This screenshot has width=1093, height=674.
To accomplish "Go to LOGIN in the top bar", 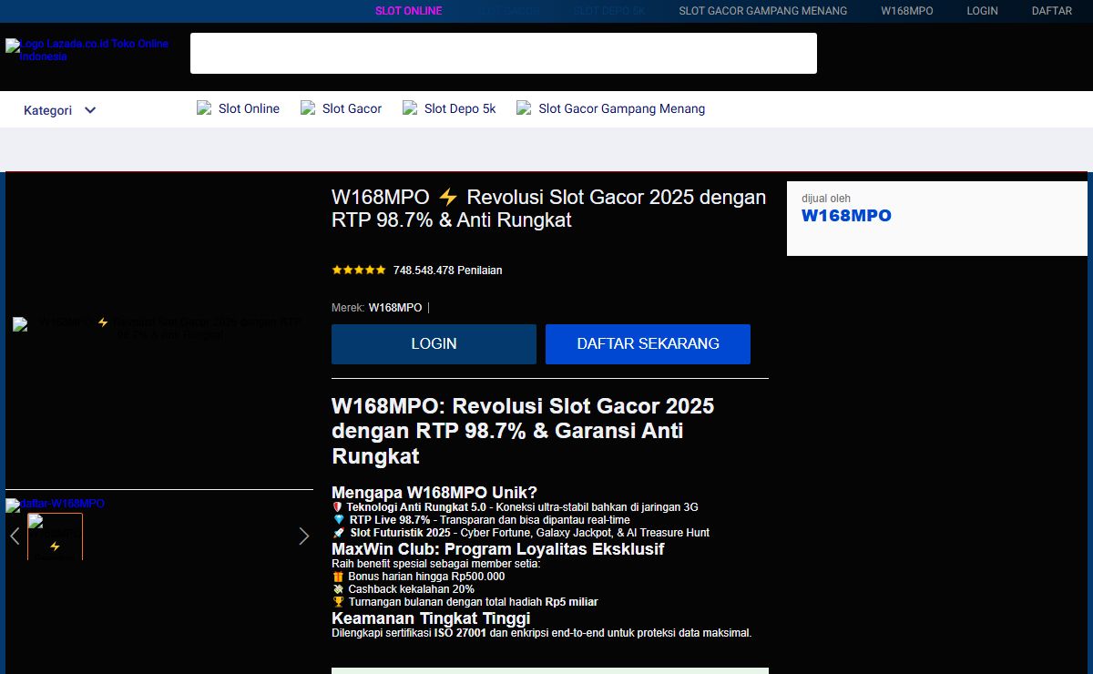I will coord(982,11).
